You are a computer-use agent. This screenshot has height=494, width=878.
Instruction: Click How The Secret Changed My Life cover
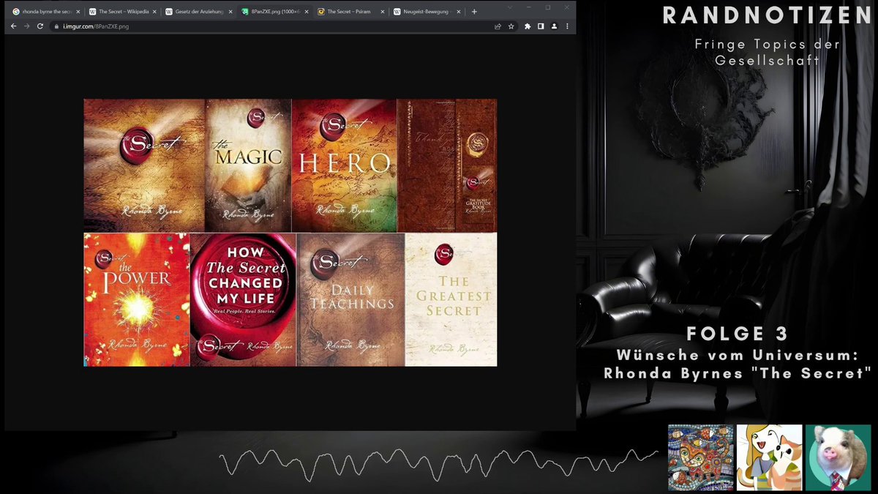[244, 299]
